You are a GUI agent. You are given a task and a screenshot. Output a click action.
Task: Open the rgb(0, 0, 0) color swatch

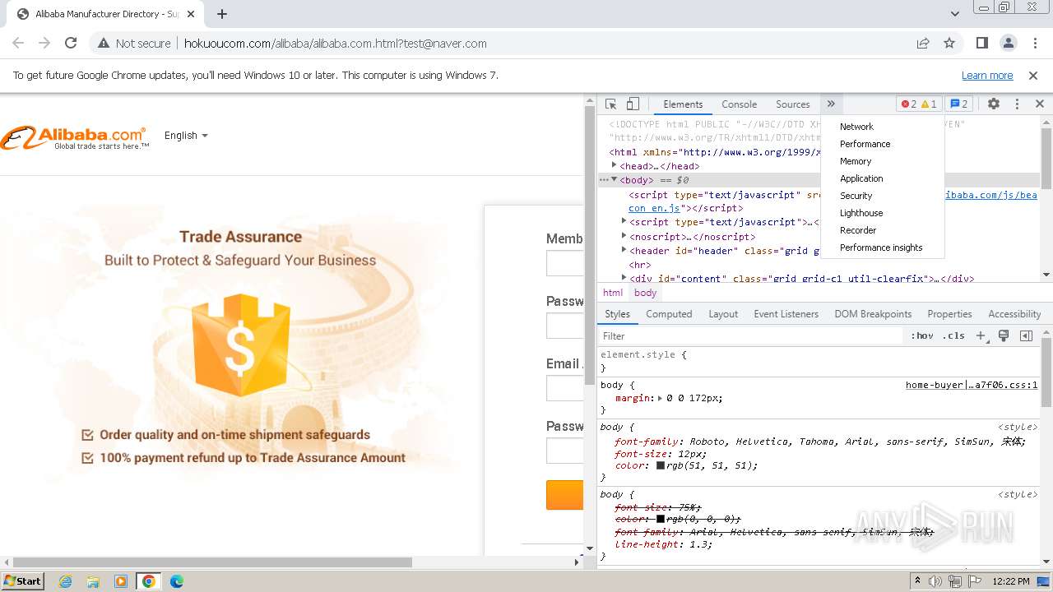coord(661,519)
